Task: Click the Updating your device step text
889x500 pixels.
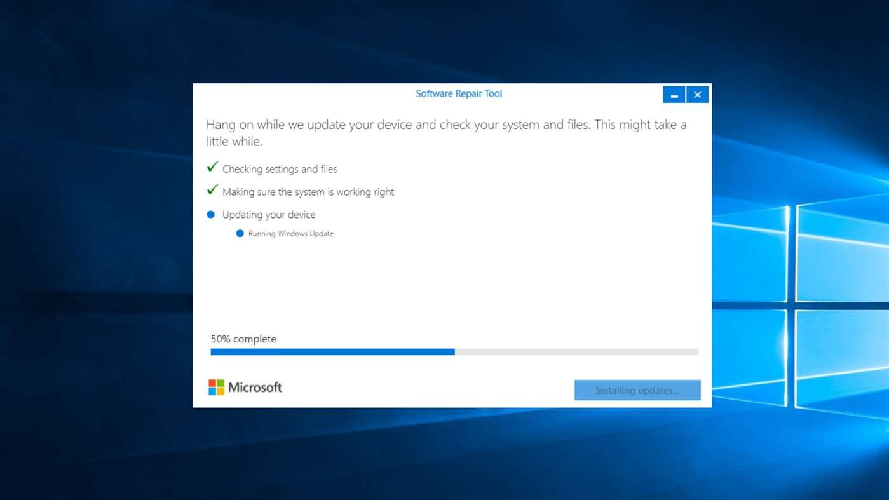Action: (x=269, y=215)
